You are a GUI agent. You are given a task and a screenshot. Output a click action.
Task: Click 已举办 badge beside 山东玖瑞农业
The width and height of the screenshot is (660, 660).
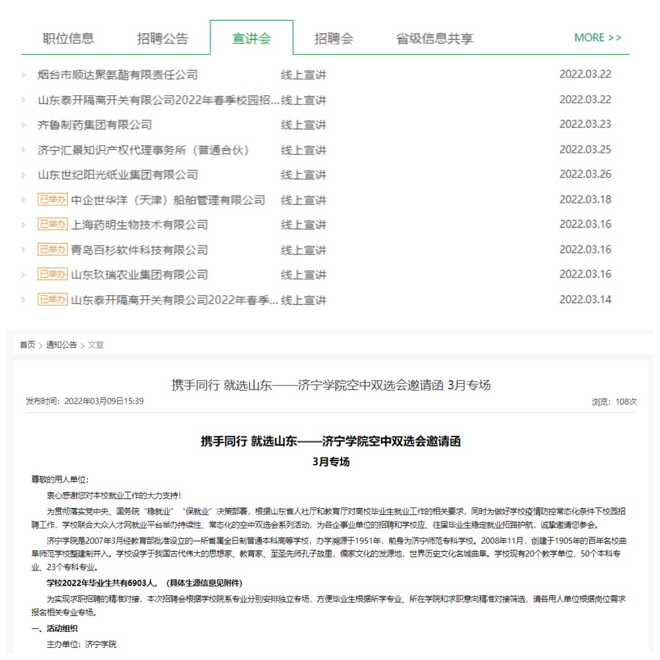(x=52, y=274)
